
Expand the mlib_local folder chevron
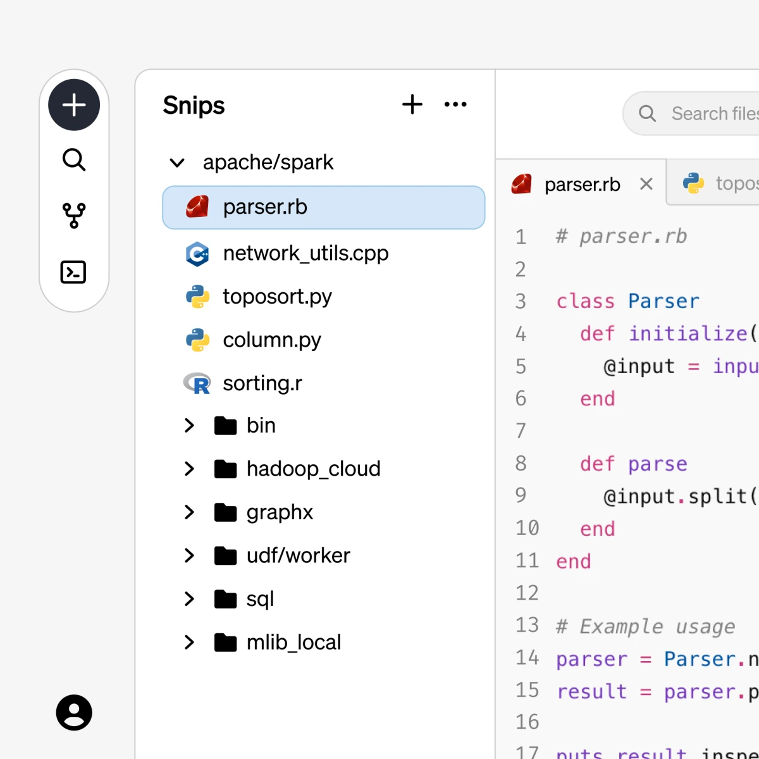click(x=188, y=643)
